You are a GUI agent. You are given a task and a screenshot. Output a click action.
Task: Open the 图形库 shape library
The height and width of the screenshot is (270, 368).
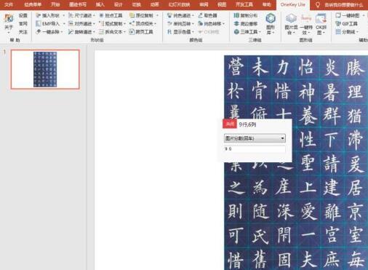[271, 24]
